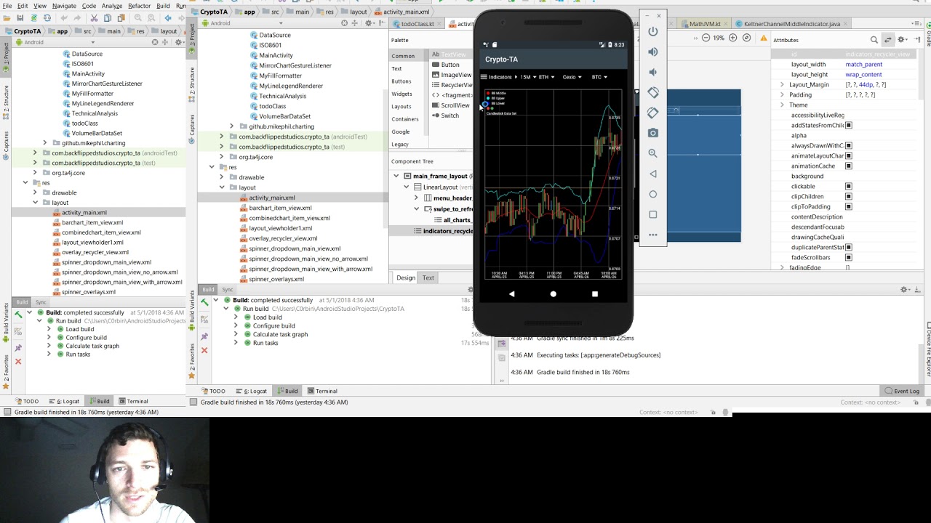Open hamburger menu in Crypto-TA app
The image size is (931, 523).
[484, 77]
